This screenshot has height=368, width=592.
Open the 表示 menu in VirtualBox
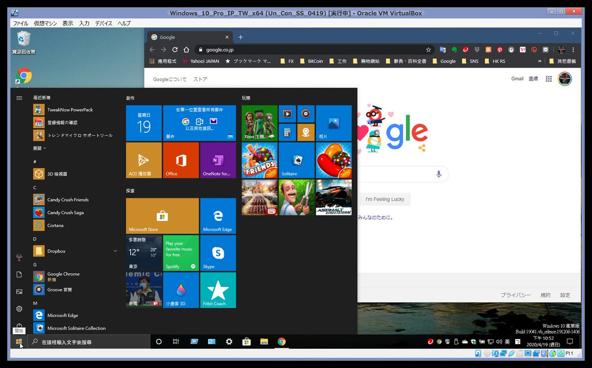68,23
